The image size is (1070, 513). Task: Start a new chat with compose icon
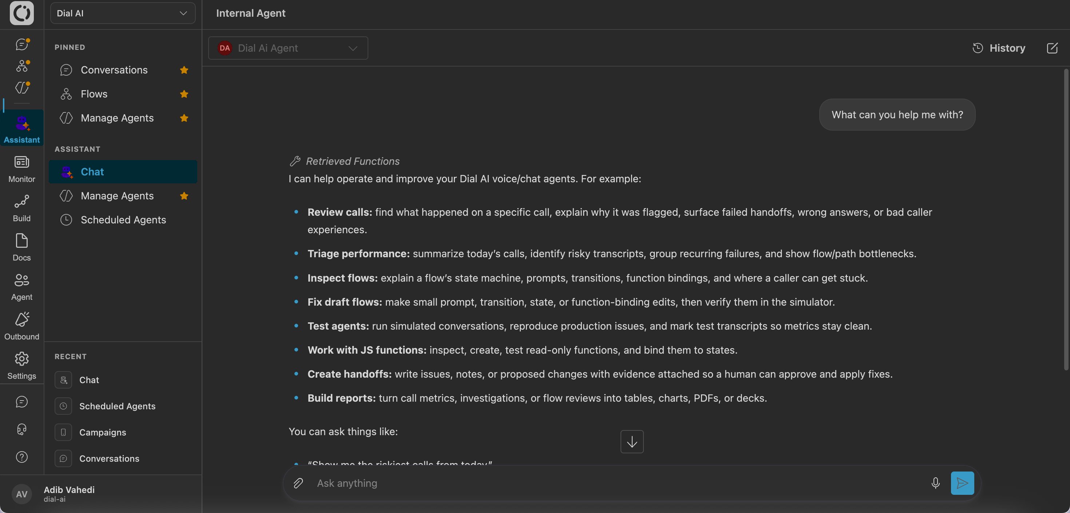1052,48
